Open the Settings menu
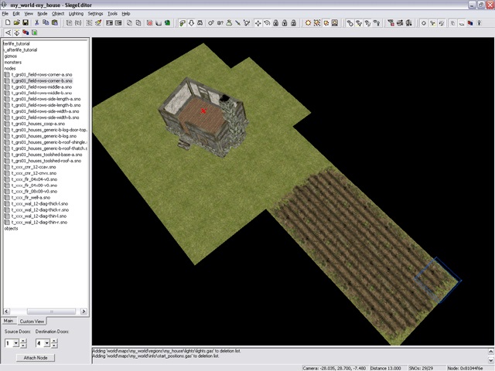This screenshot has height=371, width=495. pyautogui.click(x=95, y=14)
